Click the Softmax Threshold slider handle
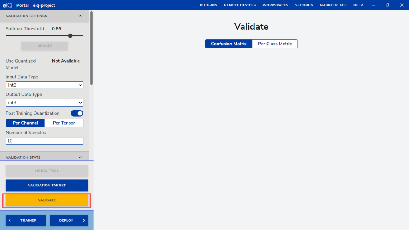The height and width of the screenshot is (230, 409). click(70, 36)
